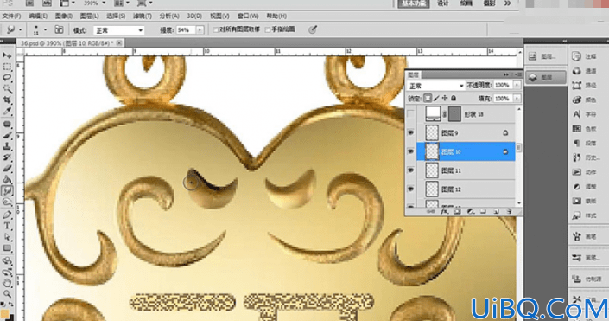Enable 手指绘画 finger painting checkbox
The height and width of the screenshot is (321, 609).
pyautogui.click(x=268, y=29)
